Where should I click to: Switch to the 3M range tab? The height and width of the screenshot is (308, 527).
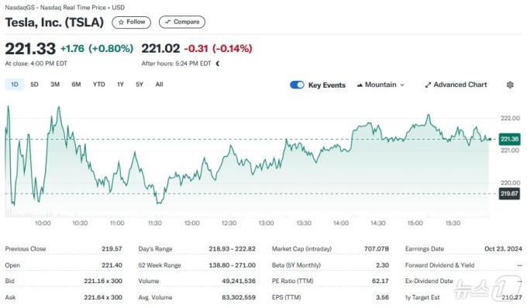pyautogui.click(x=55, y=85)
